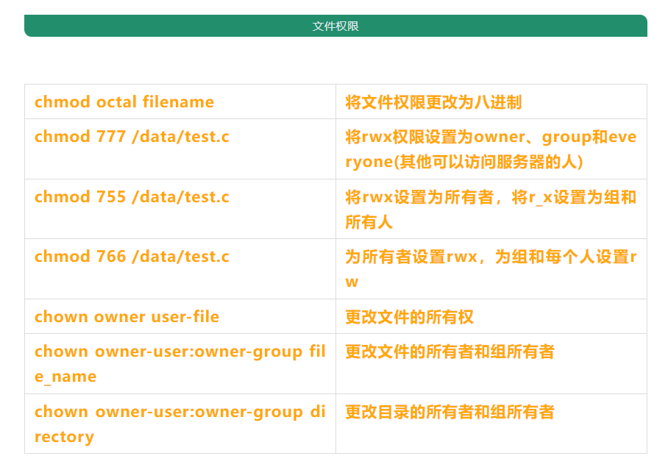Click the description 为所有者设置rwx，为组和每个人设置rw
This screenshot has height=470, width=668.
coord(491,269)
